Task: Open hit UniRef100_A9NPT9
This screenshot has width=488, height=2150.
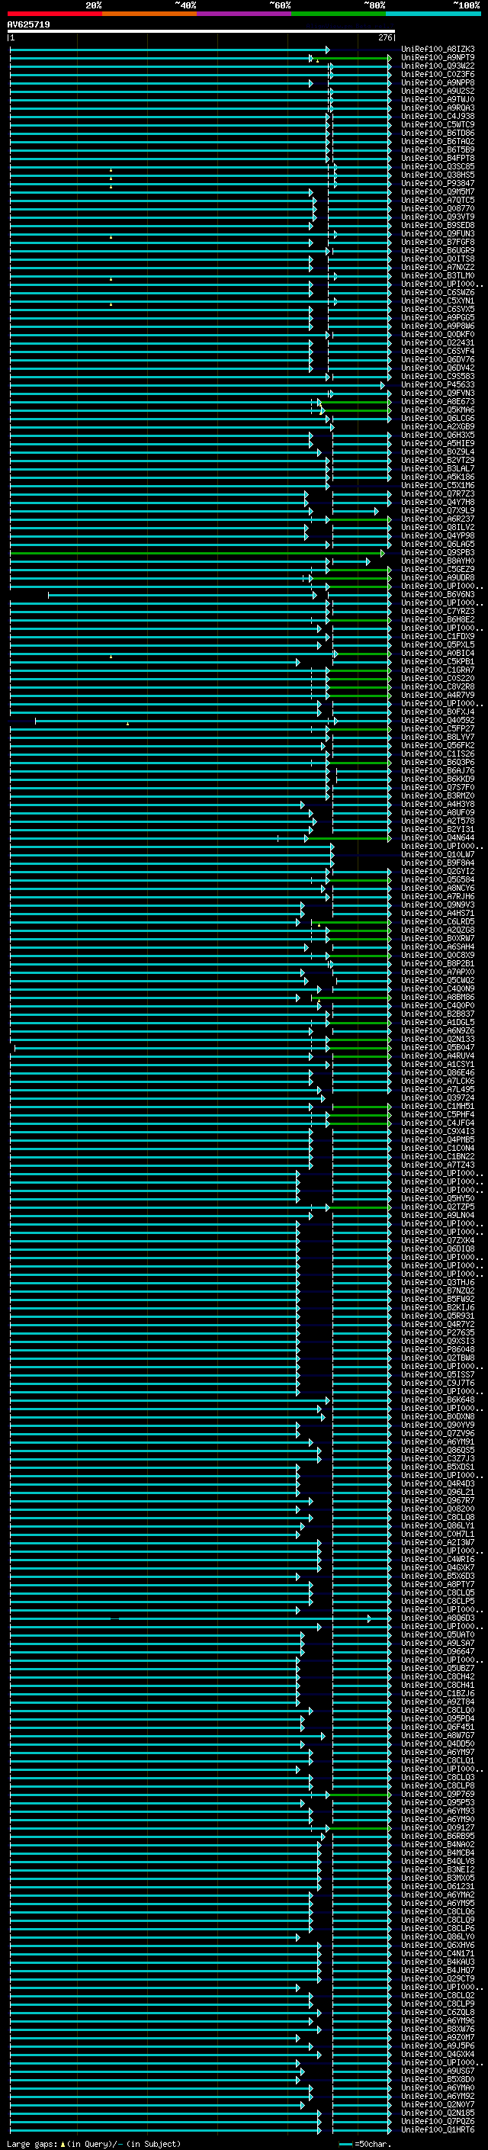Action: (438, 58)
